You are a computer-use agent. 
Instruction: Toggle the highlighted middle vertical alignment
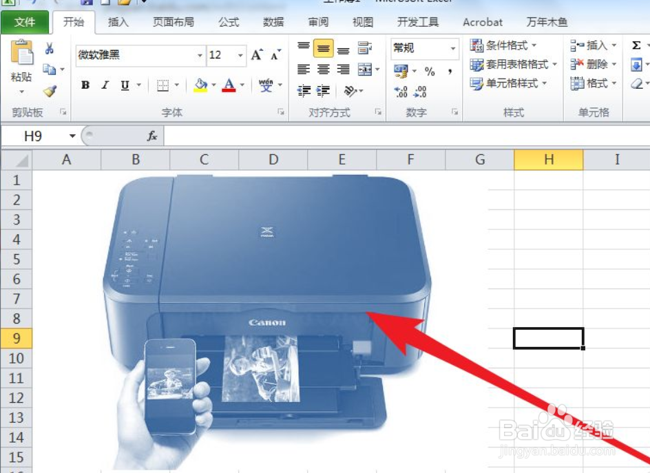[x=324, y=48]
